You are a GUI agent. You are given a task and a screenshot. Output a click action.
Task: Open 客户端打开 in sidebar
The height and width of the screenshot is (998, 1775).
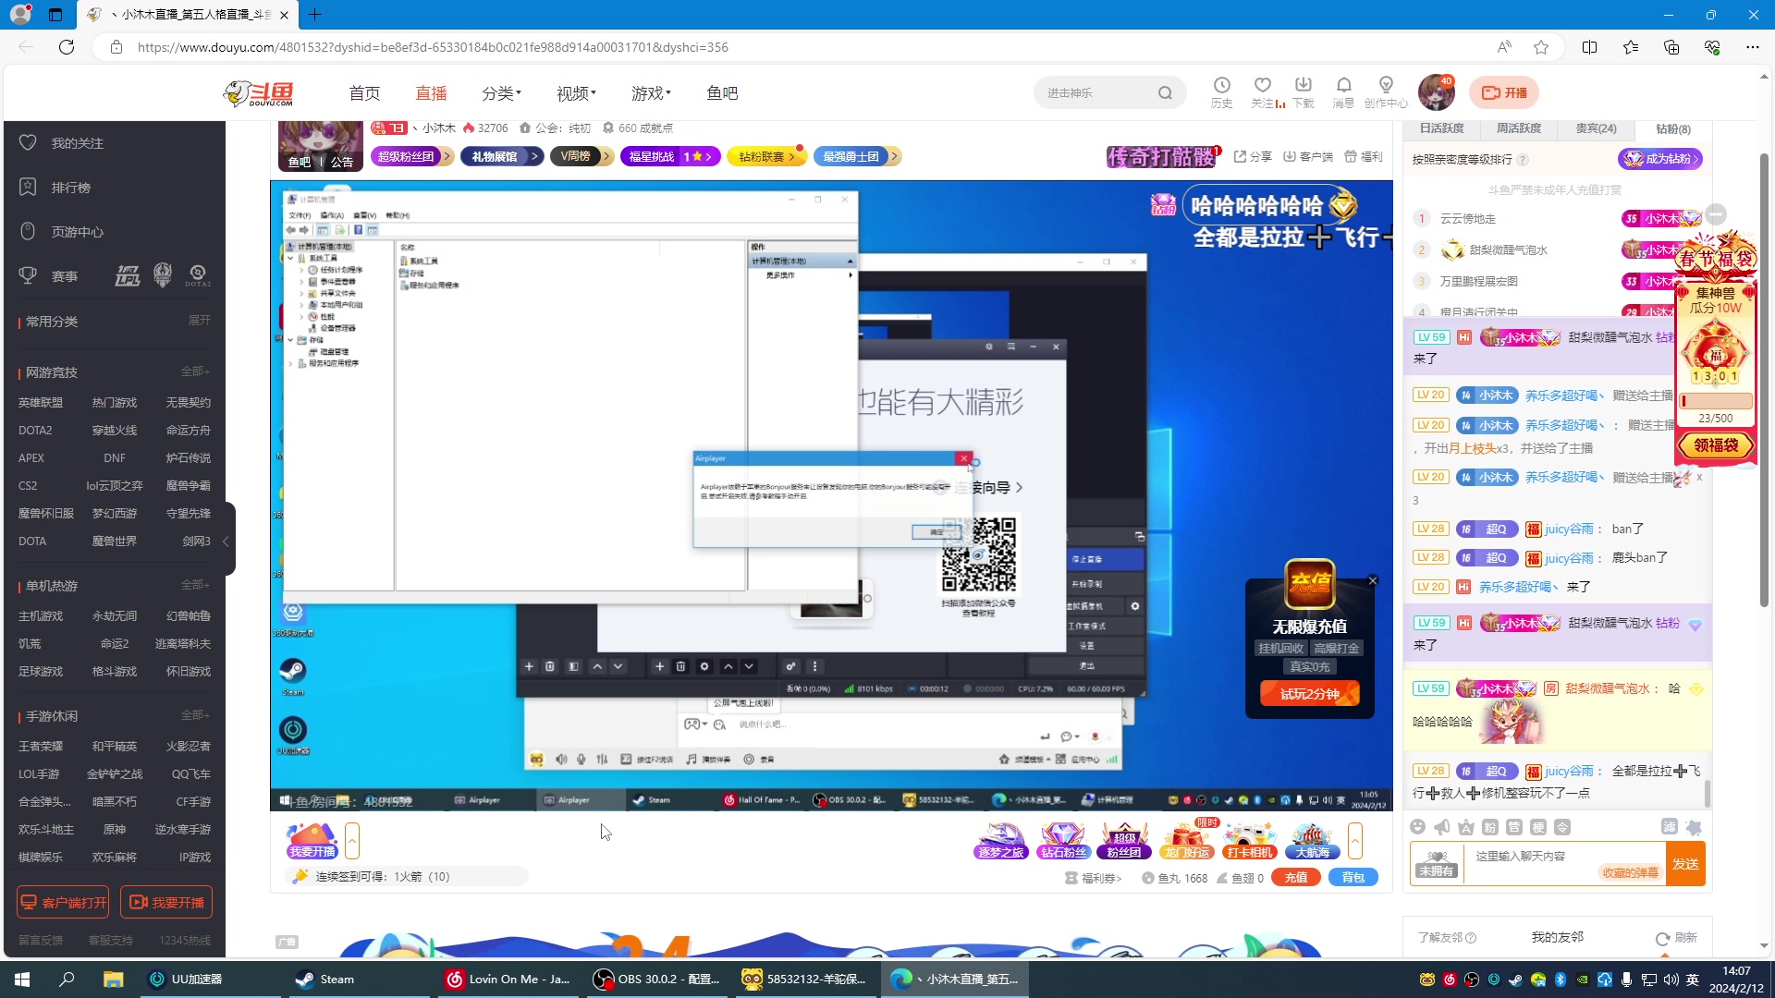(63, 902)
